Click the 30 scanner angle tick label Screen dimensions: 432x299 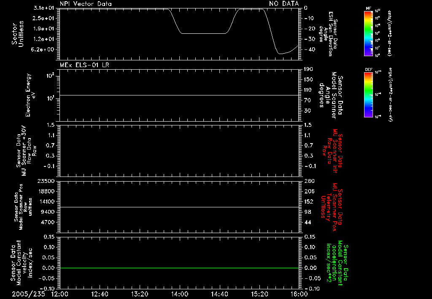307,111
